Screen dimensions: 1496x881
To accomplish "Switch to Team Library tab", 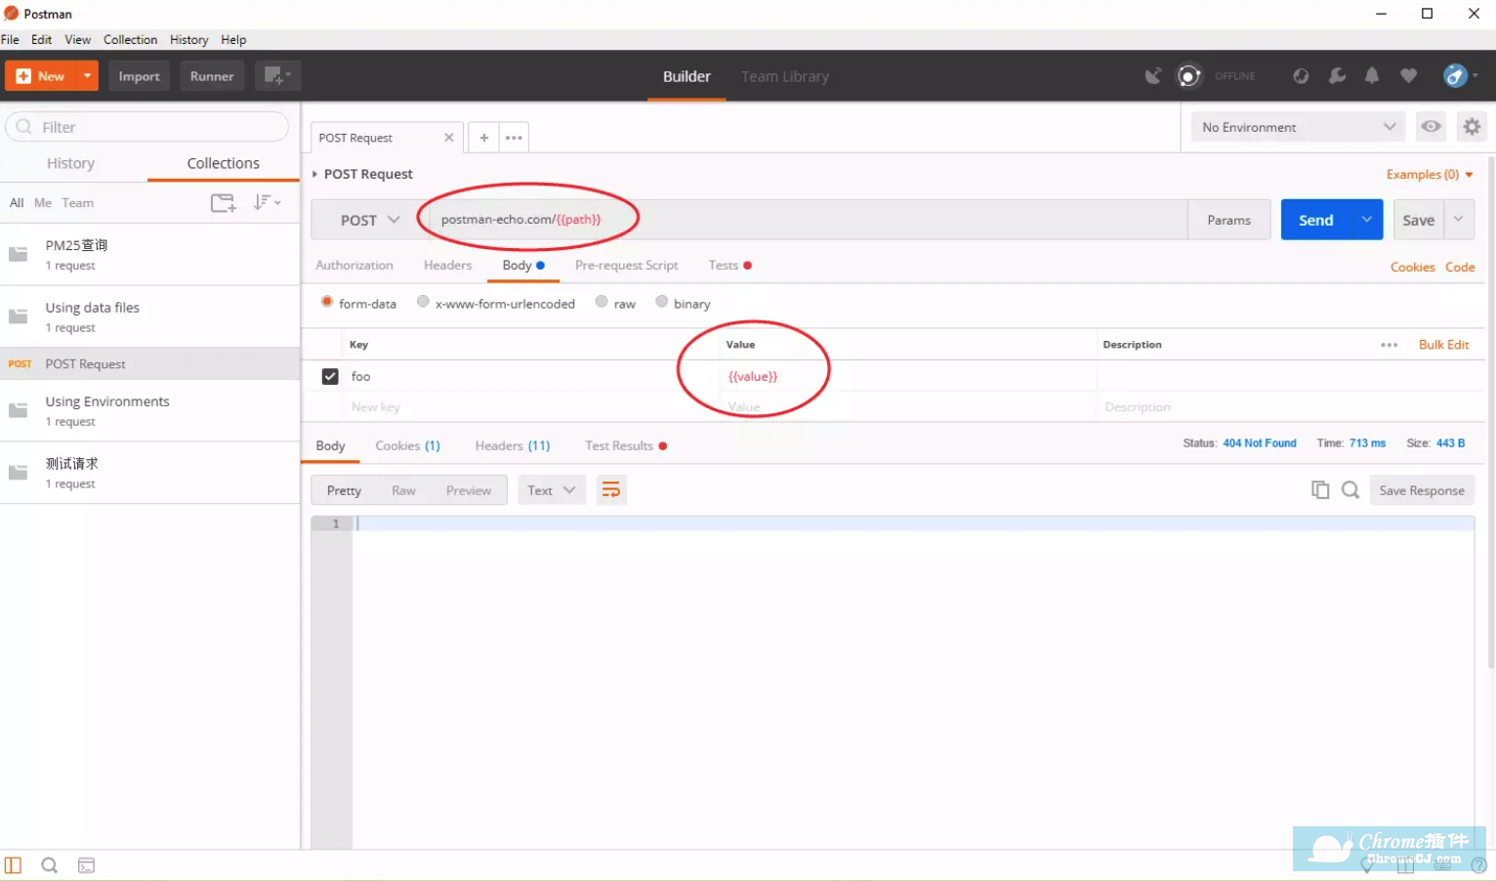I will click(785, 76).
